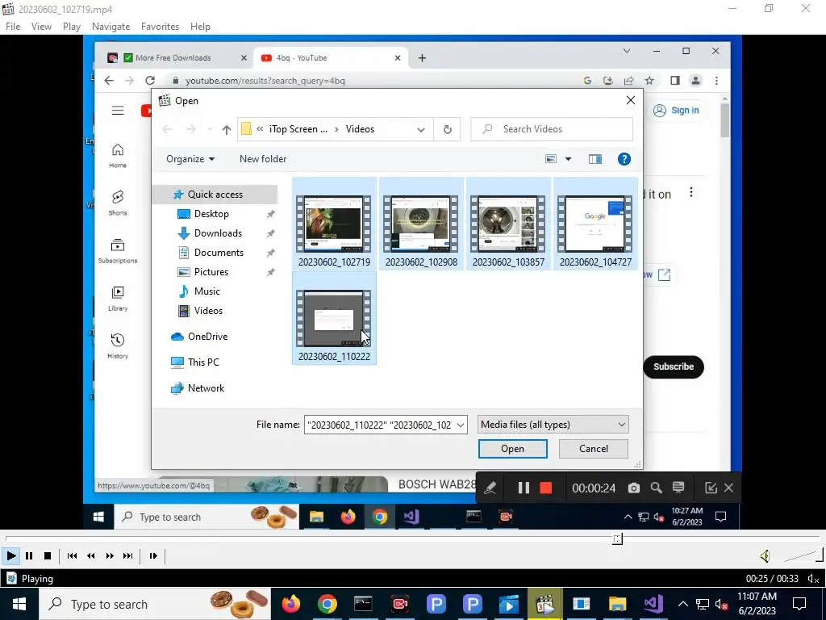The width and height of the screenshot is (826, 620).
Task: Click the Subscribe button
Action: (x=674, y=367)
